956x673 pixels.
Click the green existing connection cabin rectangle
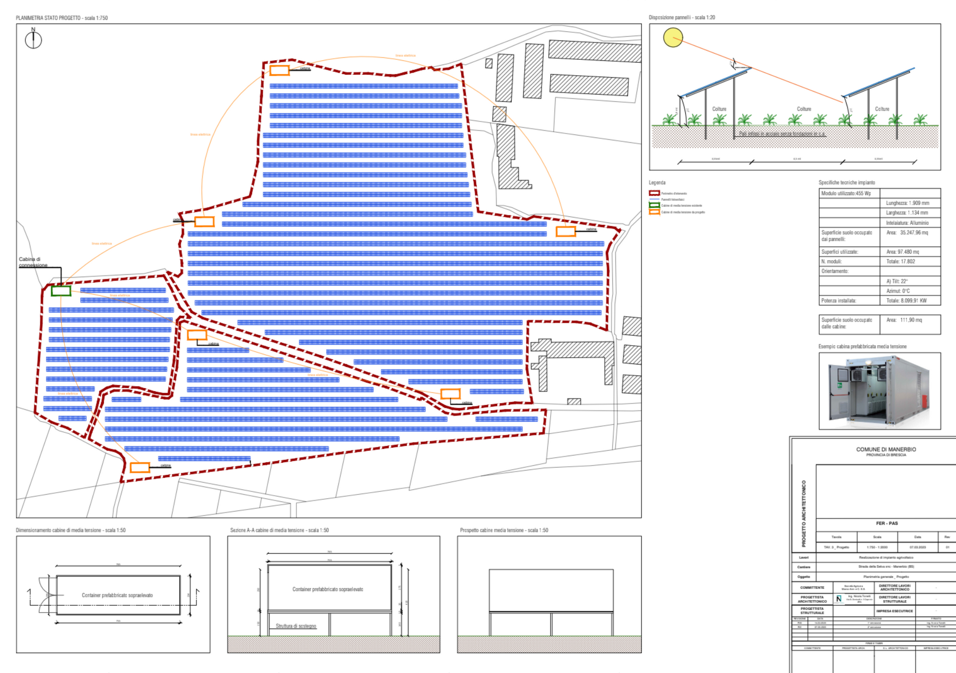[x=61, y=291]
